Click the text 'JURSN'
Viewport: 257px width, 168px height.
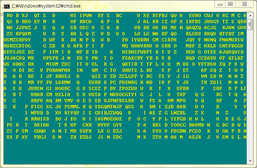35,89
